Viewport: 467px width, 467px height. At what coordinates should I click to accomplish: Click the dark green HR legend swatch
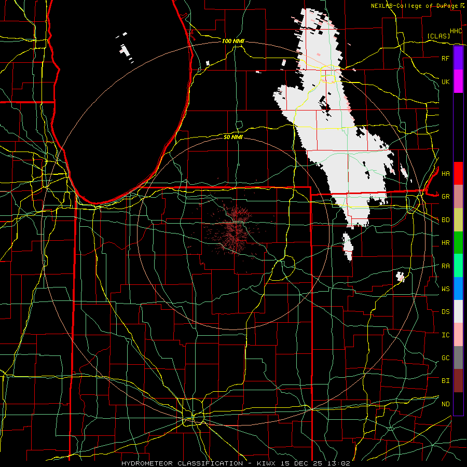click(x=458, y=243)
